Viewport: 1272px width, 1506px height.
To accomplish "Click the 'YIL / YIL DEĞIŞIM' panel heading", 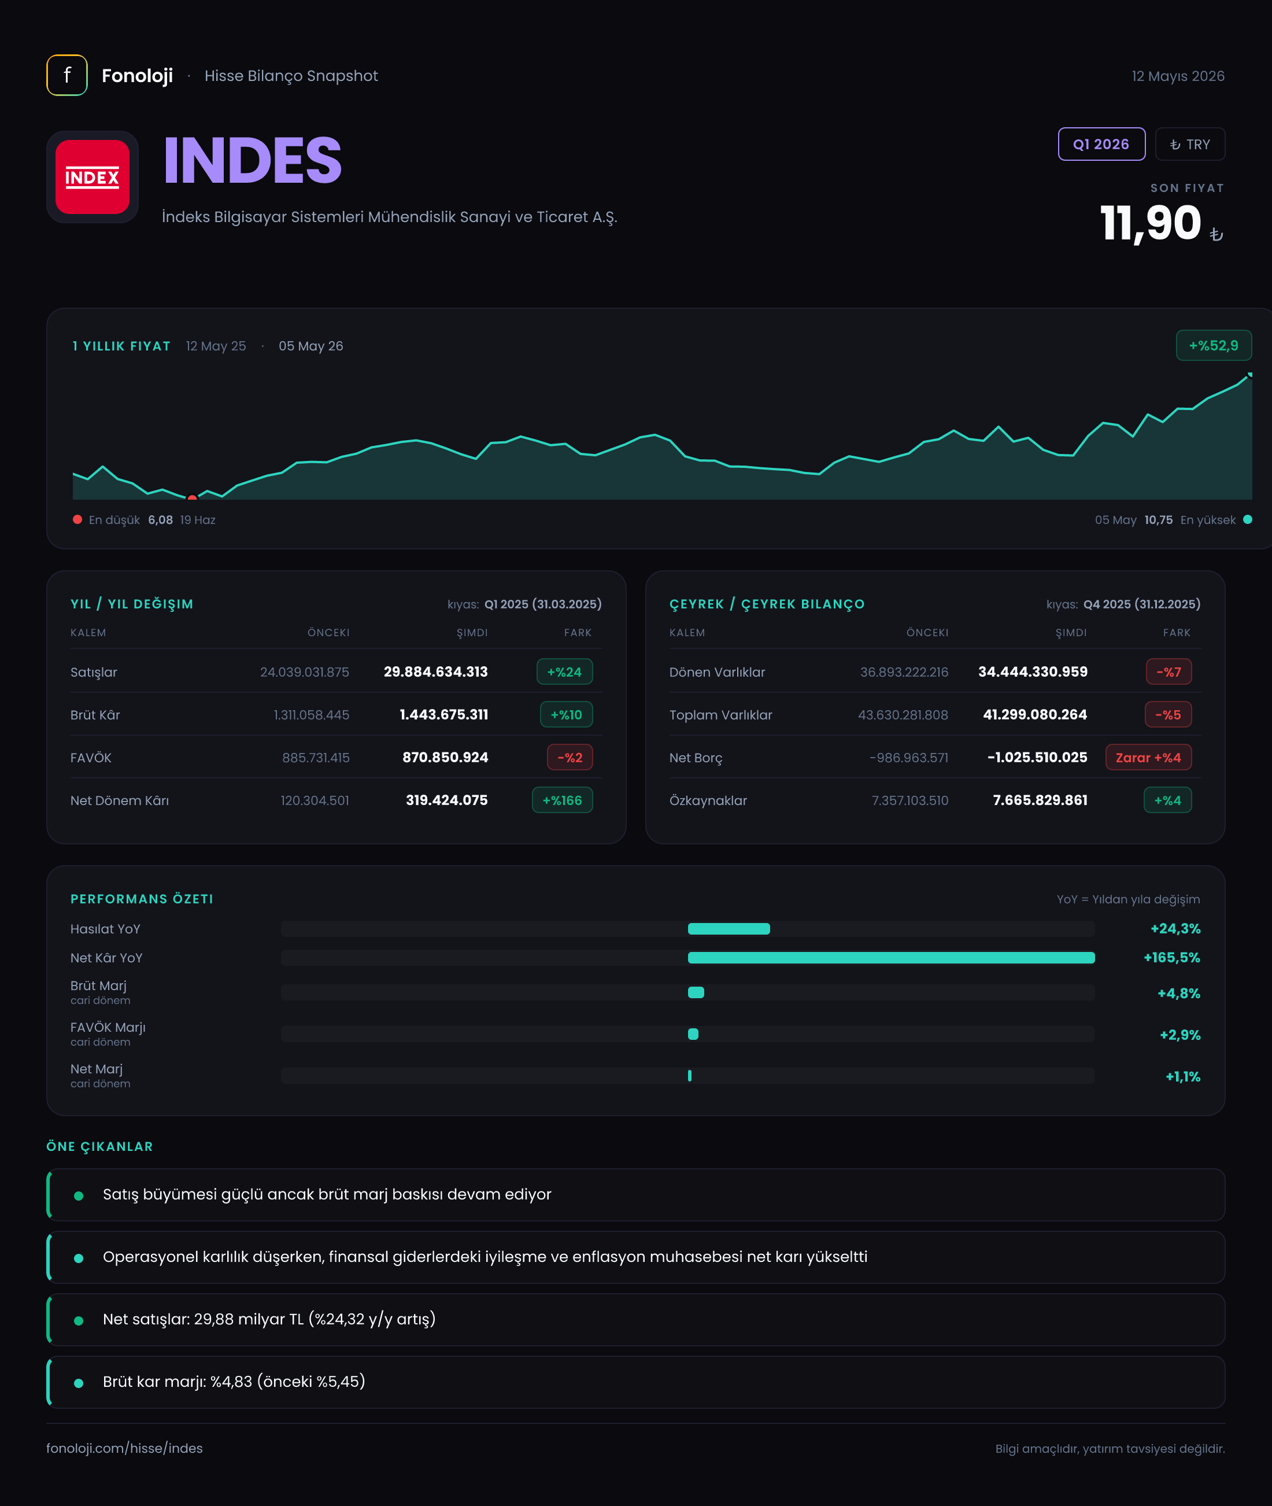I will (x=132, y=604).
